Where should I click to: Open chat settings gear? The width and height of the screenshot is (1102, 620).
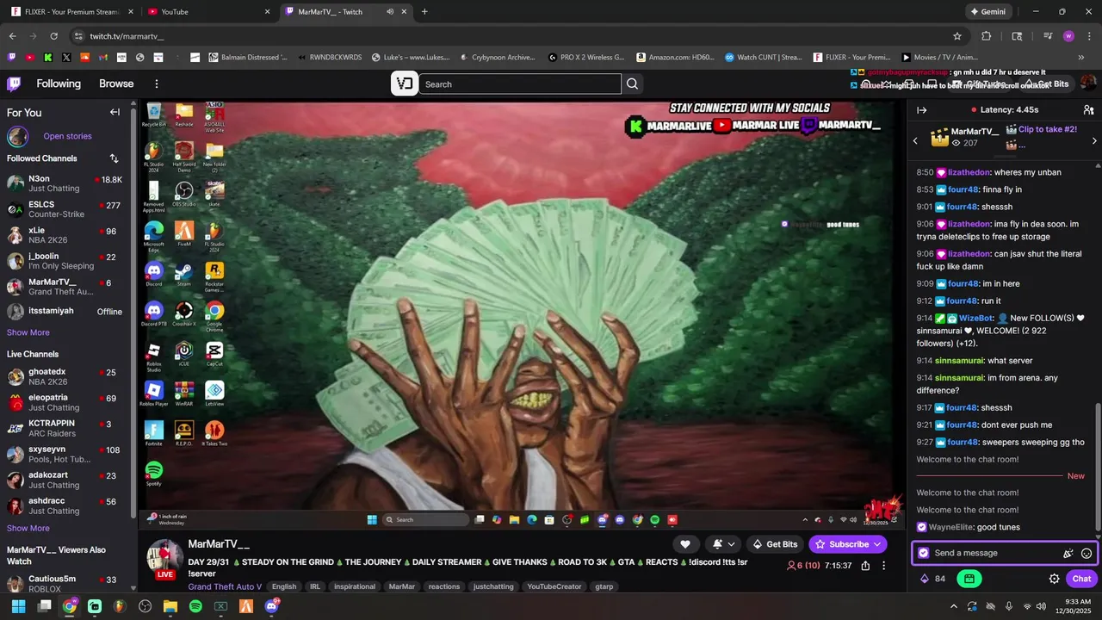pyautogui.click(x=1054, y=579)
